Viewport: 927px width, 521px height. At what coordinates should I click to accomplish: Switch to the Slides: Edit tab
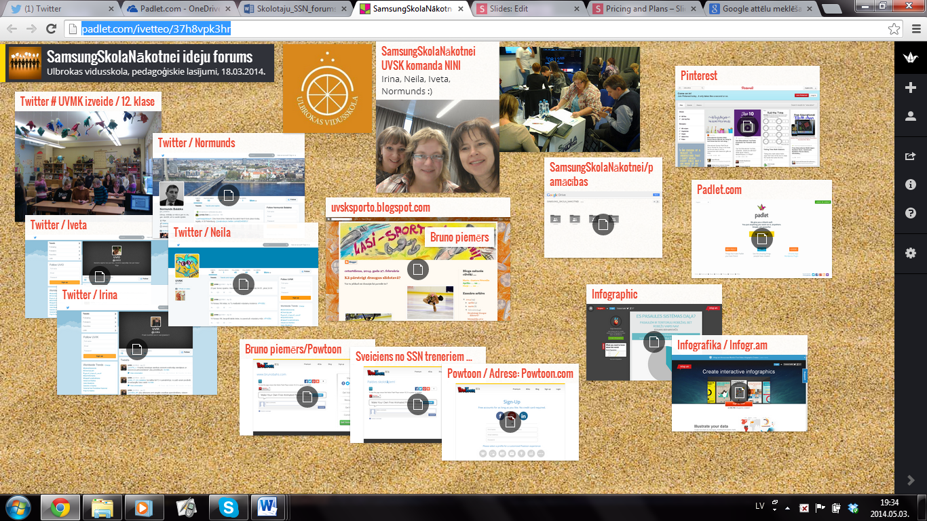[527, 9]
